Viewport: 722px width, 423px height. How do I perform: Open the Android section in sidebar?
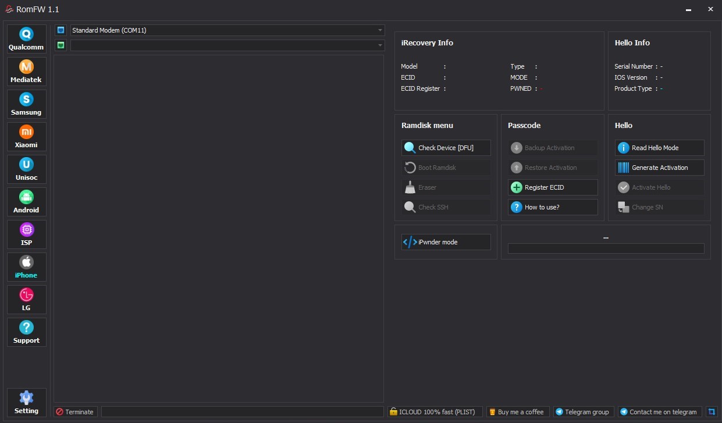[x=26, y=202]
